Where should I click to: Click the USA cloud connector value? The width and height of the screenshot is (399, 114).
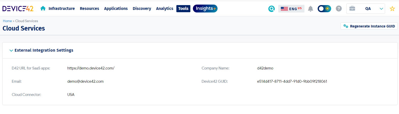[71, 95]
